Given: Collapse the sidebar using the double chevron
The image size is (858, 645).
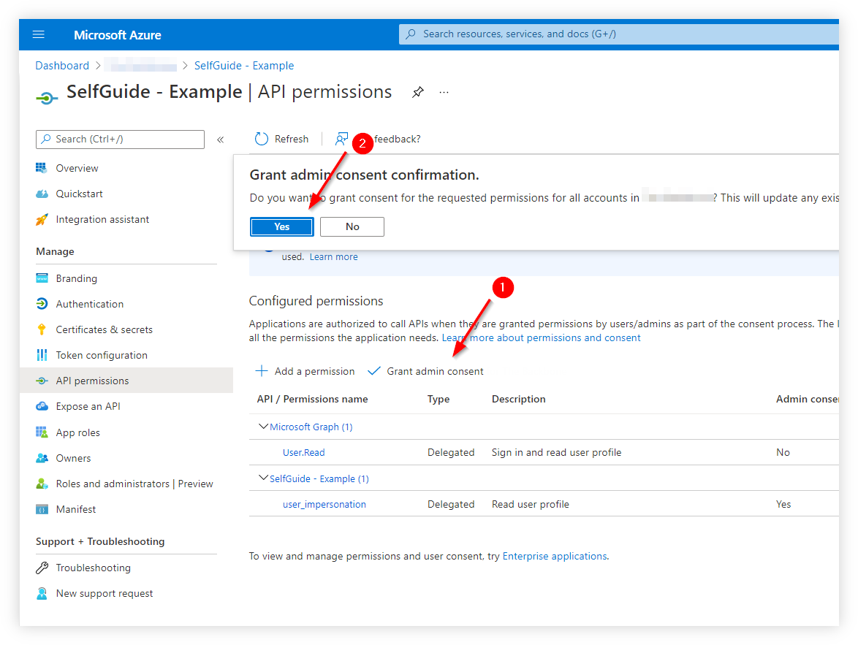Looking at the screenshot, I should tap(220, 139).
